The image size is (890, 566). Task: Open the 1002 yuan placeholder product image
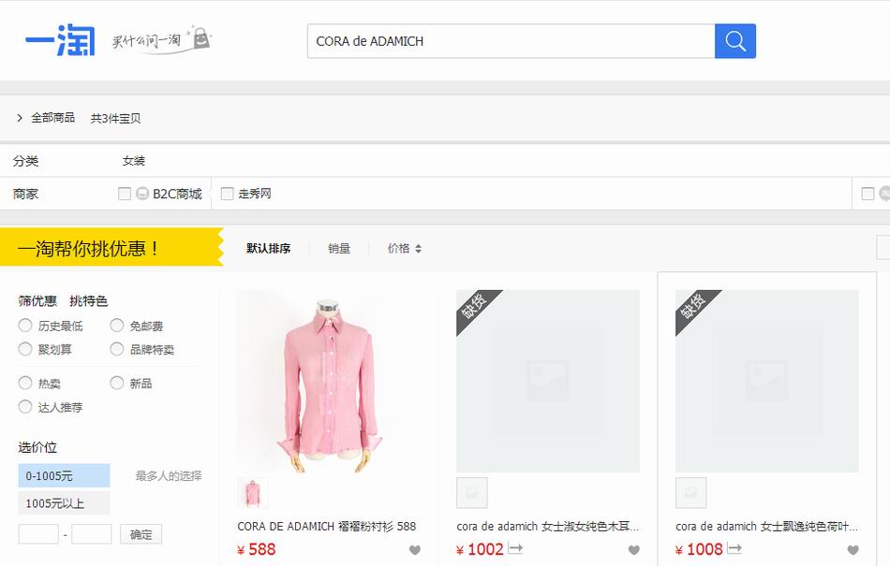[548, 382]
